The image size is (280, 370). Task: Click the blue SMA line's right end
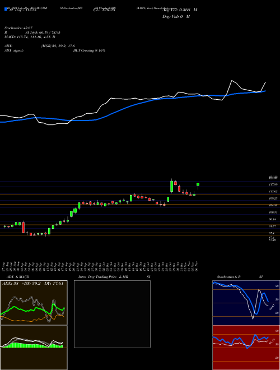[x=265, y=91]
